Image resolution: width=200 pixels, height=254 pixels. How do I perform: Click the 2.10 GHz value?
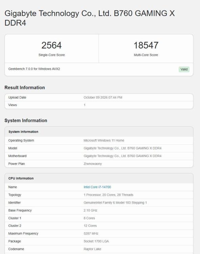click(x=90, y=210)
